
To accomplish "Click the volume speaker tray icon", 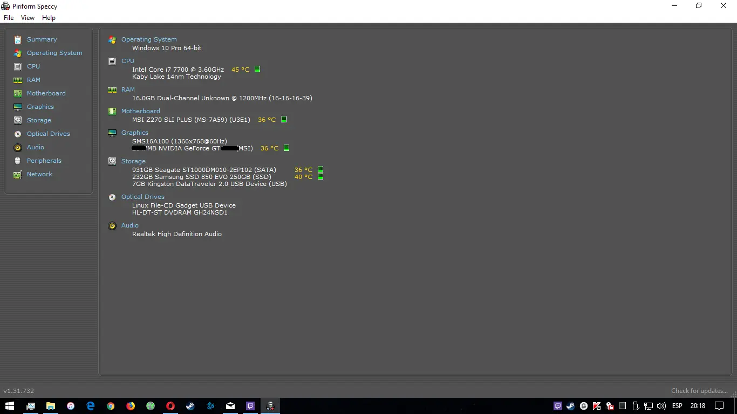I will [661, 406].
